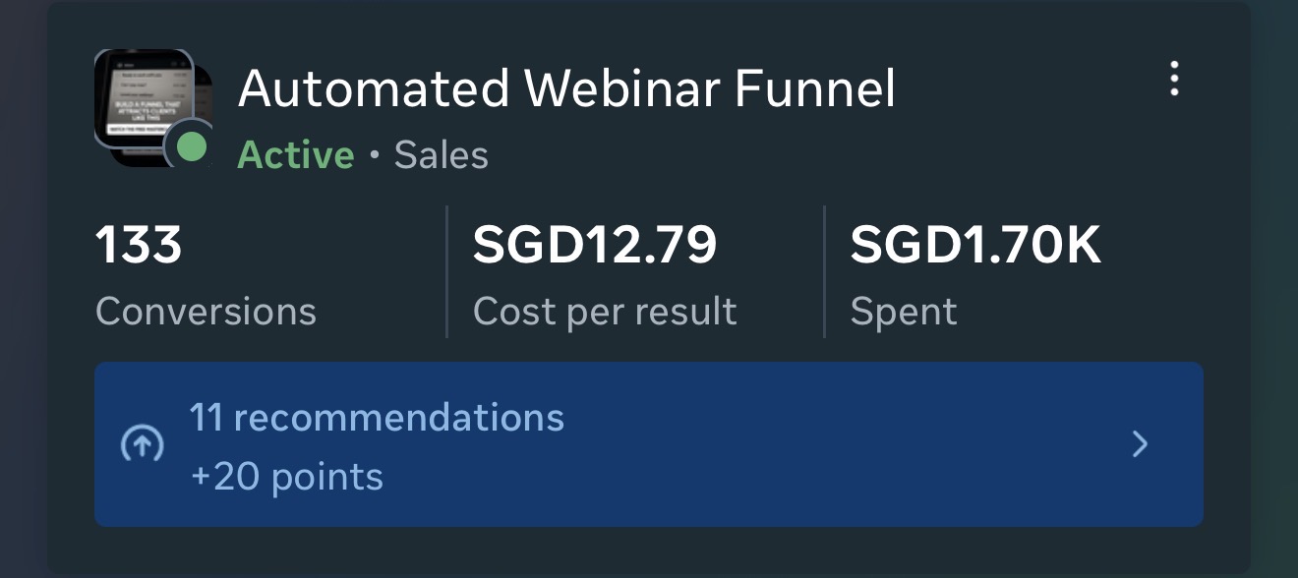The image size is (1298, 578).
Task: Open the 11 recommendations link
Action: pos(377,418)
